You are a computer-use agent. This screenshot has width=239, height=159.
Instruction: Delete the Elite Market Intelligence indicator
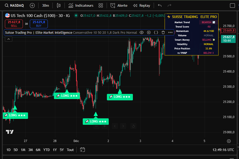163,32
